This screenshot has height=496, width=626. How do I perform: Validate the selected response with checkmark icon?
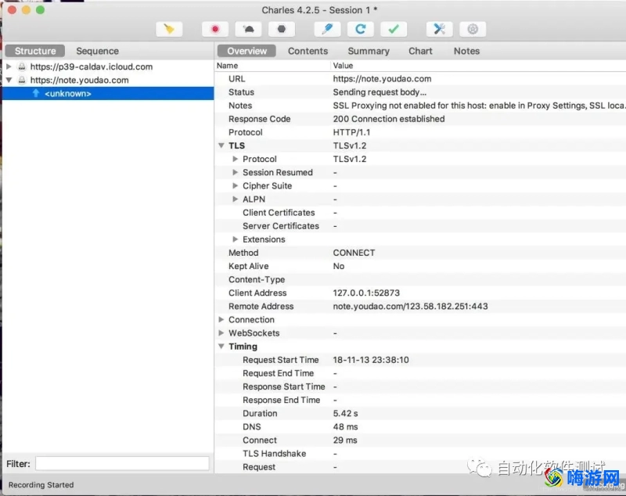tap(394, 29)
